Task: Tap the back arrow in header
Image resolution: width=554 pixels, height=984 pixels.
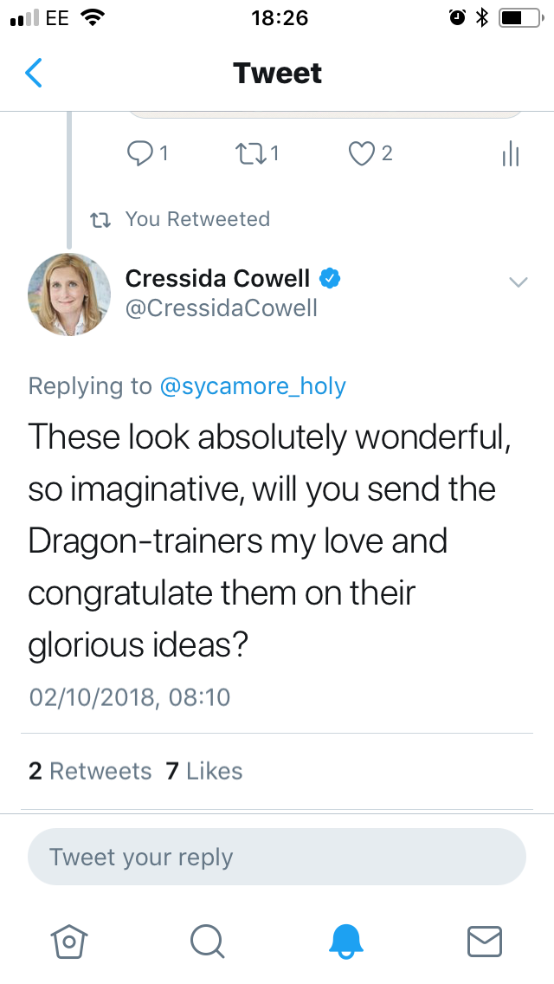Action: (x=34, y=74)
